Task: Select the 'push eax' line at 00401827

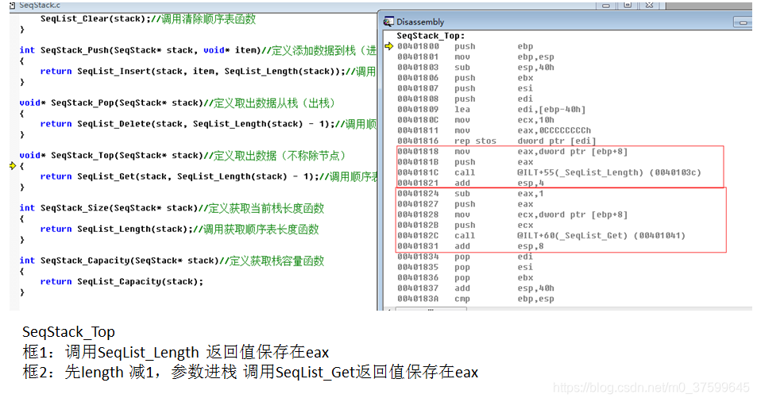Action: point(465,205)
